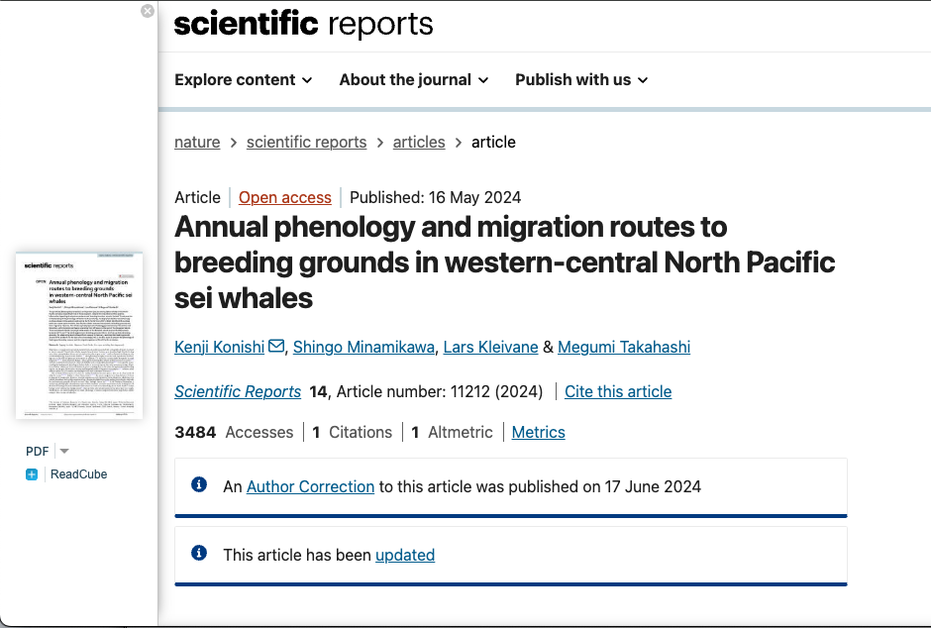Click the envelope icon beside Kenji Konishi

pos(276,346)
